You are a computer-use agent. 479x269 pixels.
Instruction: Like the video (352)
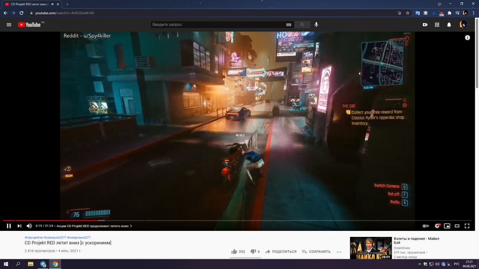238,251
